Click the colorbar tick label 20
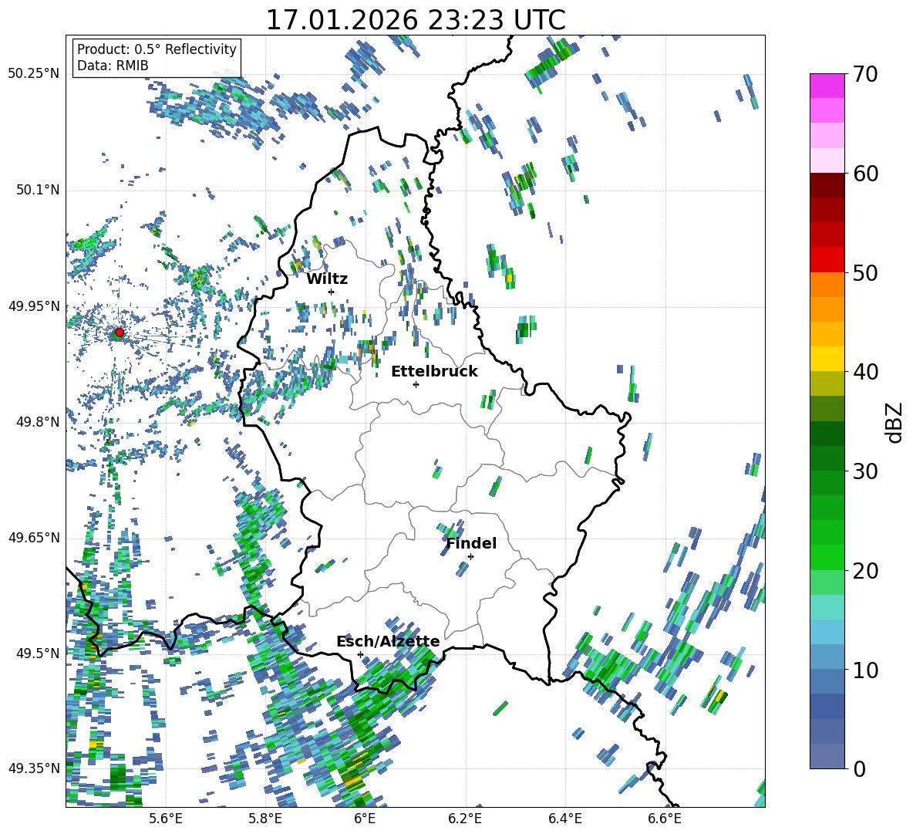 (x=865, y=571)
